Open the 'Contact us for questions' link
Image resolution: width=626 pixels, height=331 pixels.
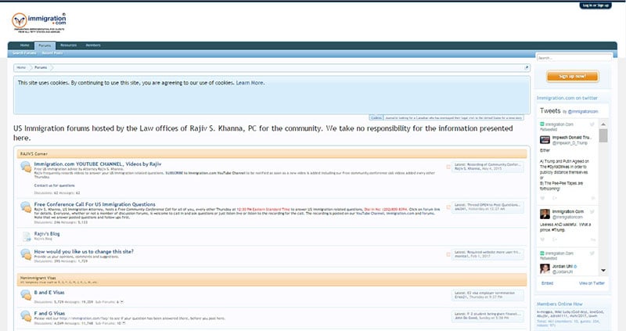pyautogui.click(x=54, y=185)
